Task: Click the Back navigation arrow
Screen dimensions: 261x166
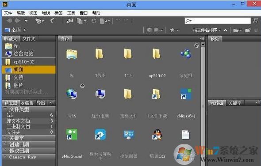Action: (x=9, y=21)
